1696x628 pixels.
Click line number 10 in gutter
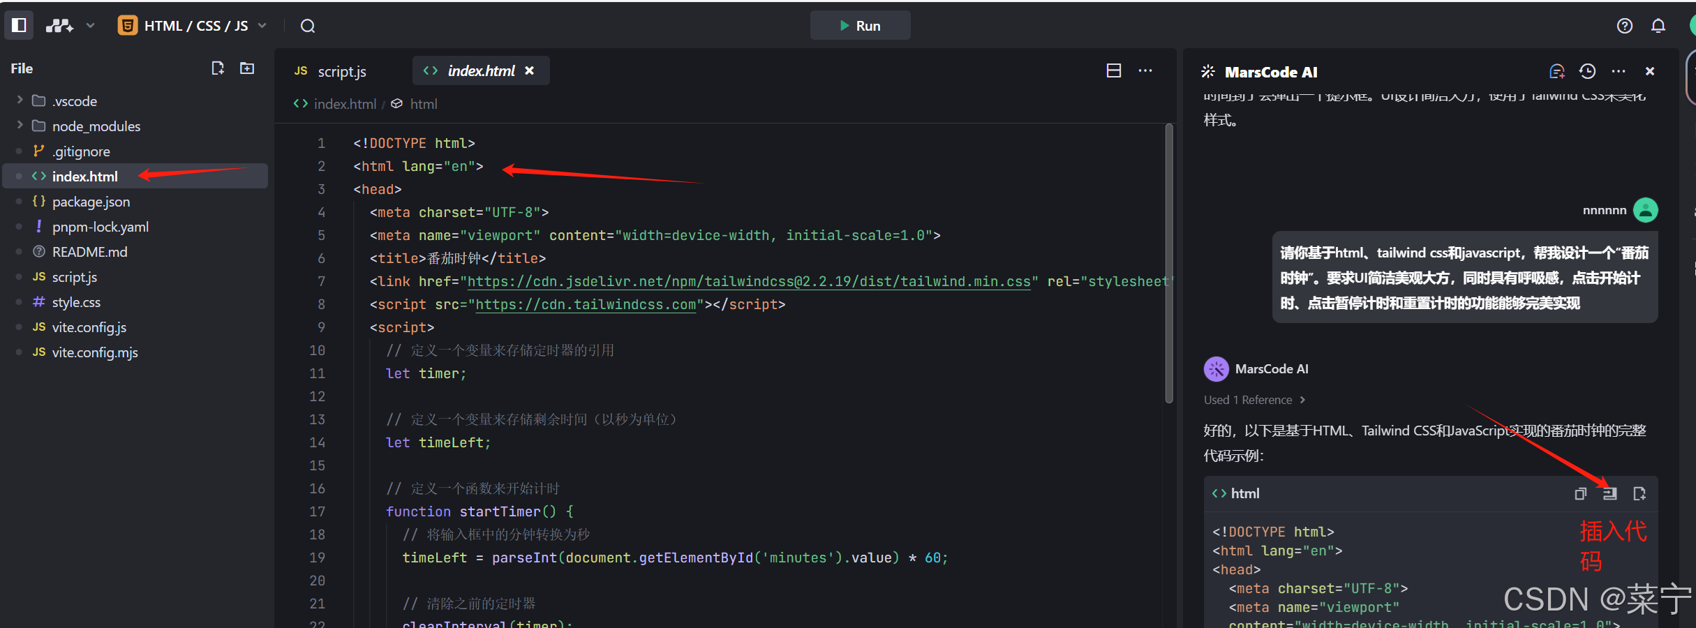[317, 350]
